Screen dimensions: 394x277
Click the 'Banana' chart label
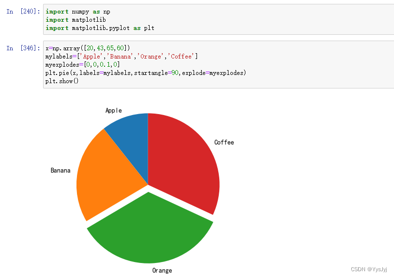point(61,171)
